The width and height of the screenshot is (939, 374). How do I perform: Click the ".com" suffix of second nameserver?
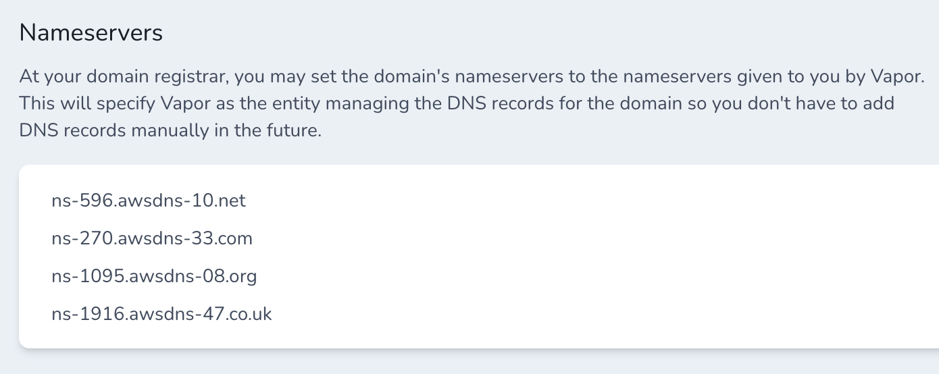(236, 238)
